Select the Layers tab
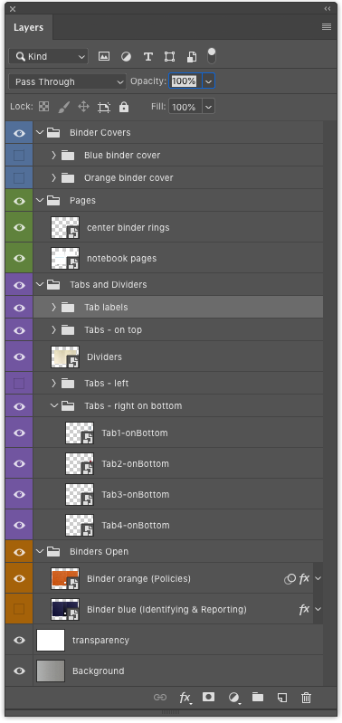The image size is (342, 723). (x=29, y=28)
